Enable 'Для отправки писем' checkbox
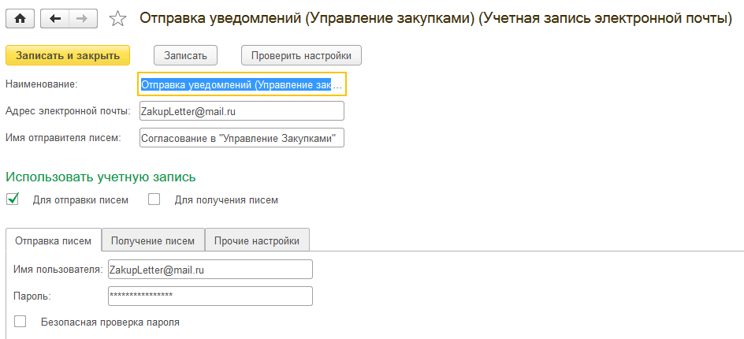This screenshot has width=744, height=339. coord(13,199)
